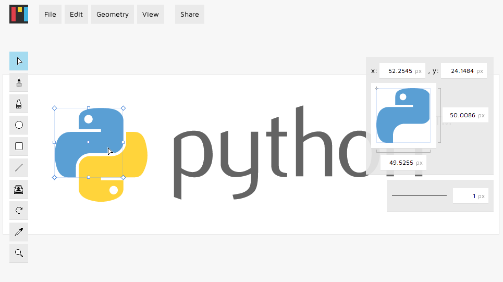
Task: Expand the Geometry menu
Action: (x=112, y=15)
